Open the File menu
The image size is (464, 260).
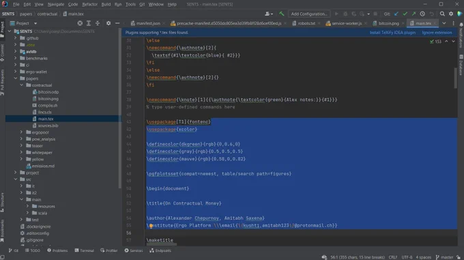point(16,4)
